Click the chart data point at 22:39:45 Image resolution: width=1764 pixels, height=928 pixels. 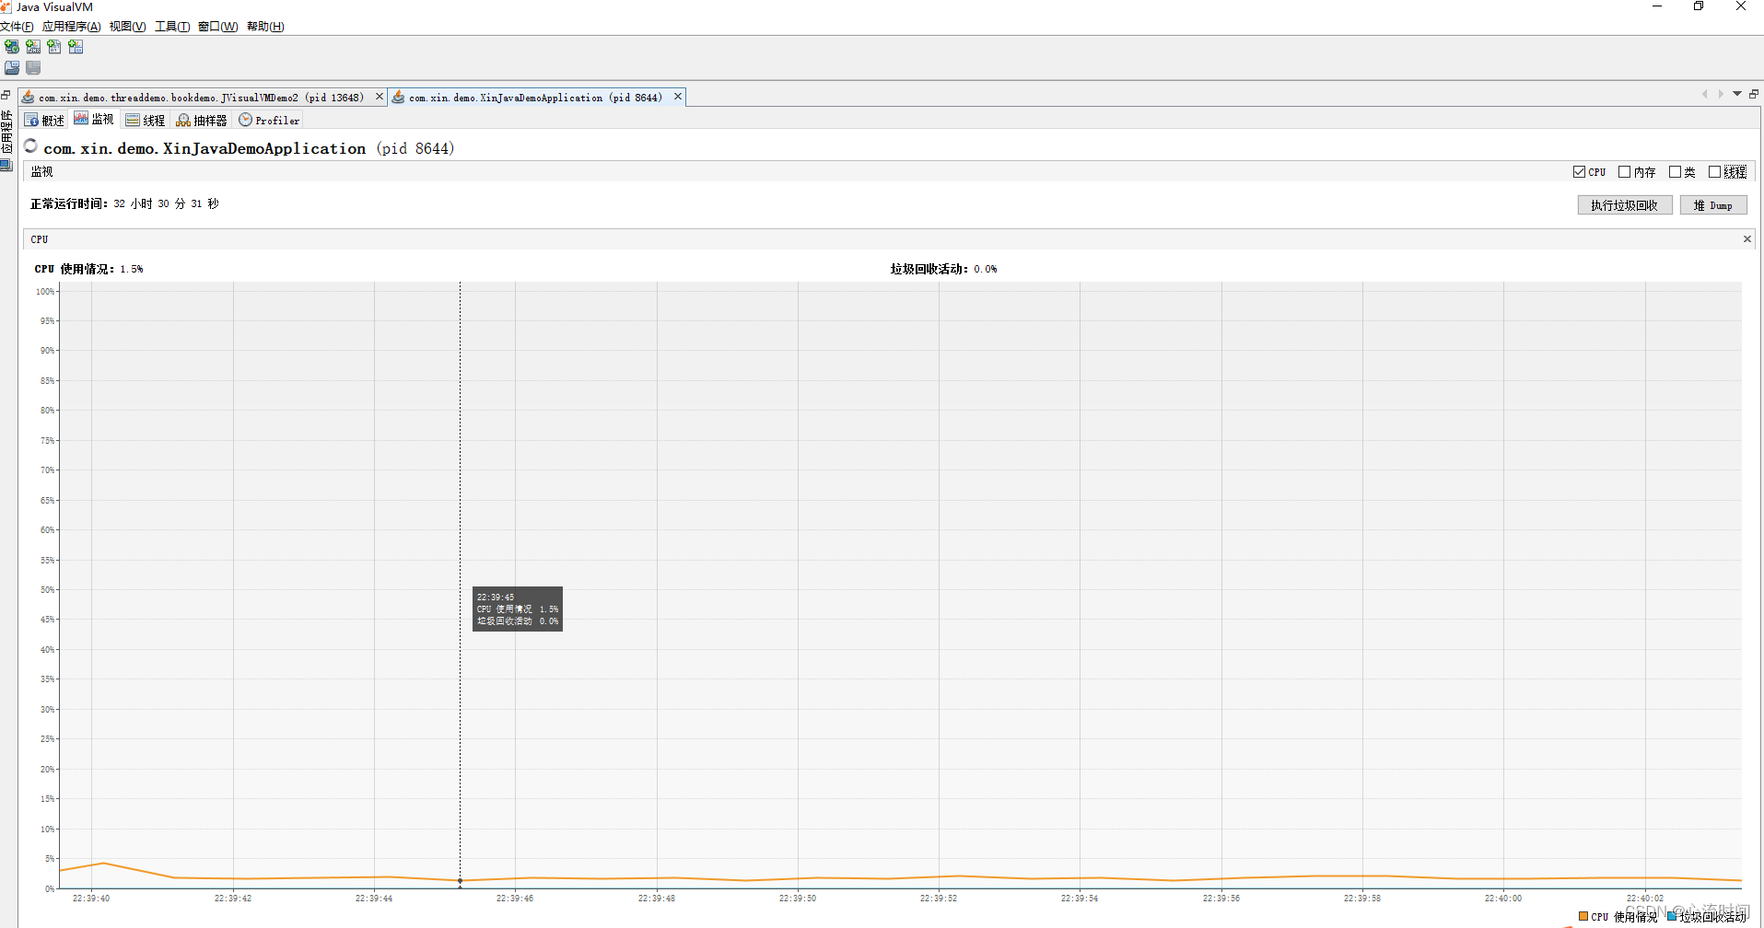[x=461, y=881]
